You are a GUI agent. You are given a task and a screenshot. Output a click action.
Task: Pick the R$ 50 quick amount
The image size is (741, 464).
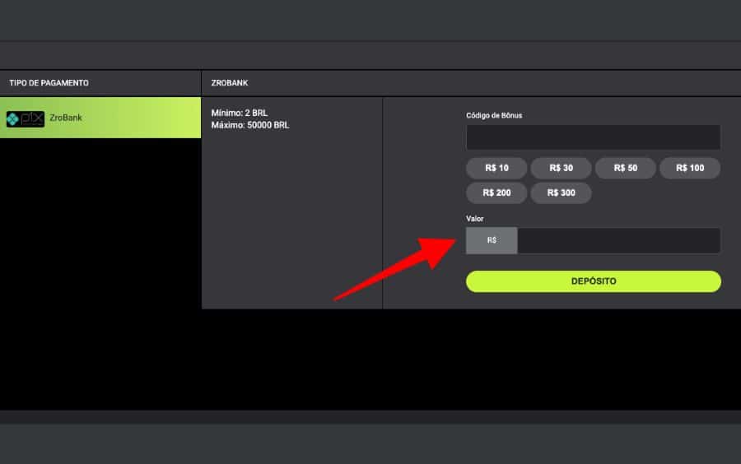(x=625, y=168)
